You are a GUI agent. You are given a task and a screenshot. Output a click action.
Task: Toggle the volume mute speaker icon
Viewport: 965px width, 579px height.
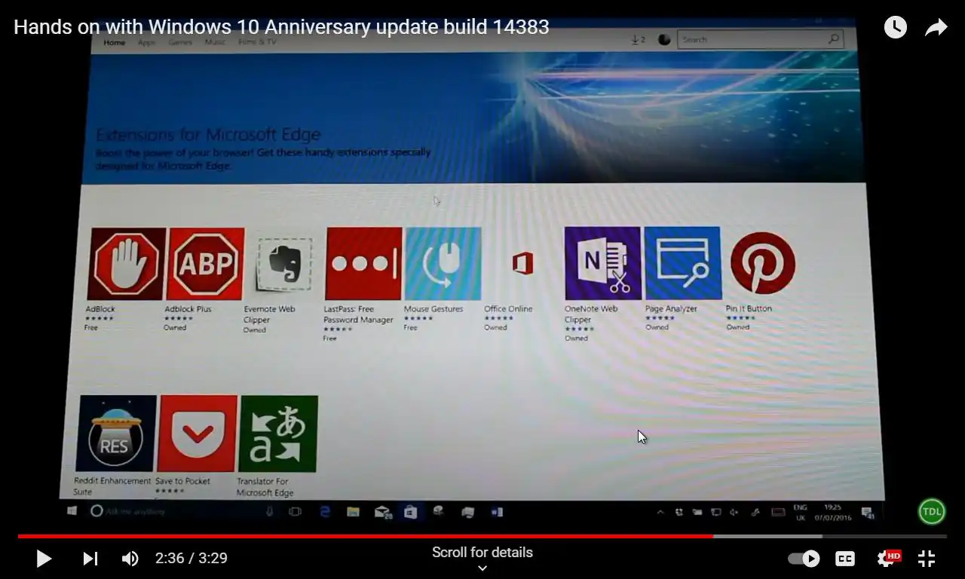point(130,559)
